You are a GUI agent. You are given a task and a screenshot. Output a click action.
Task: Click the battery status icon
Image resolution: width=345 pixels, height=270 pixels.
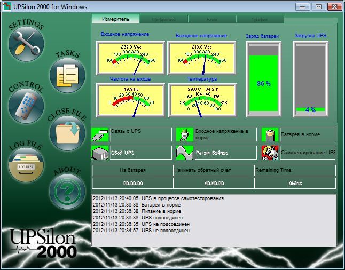point(270,134)
